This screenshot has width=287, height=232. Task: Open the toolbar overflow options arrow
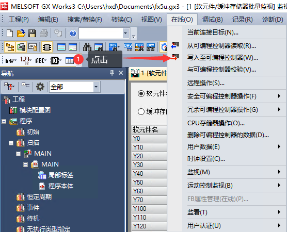pyautogui.click(x=134, y=37)
